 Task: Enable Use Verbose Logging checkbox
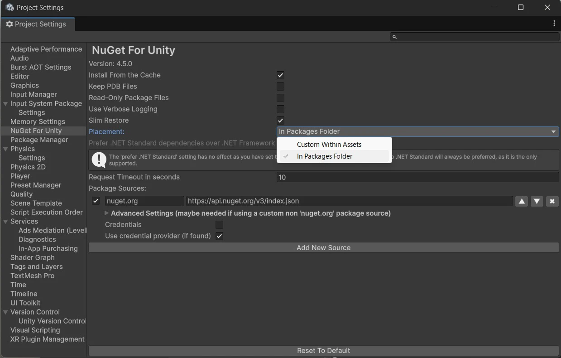click(x=280, y=109)
